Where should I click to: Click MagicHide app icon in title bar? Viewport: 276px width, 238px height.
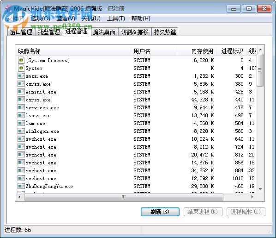click(8, 8)
